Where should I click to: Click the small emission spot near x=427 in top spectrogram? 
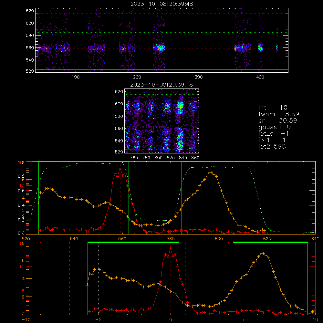[x=277, y=47]
